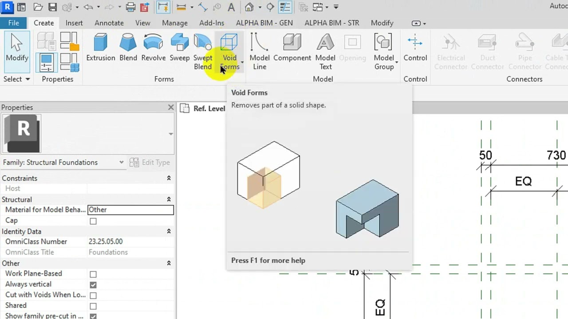Select the Revolve form tool
The width and height of the screenshot is (568, 319).
click(153, 48)
